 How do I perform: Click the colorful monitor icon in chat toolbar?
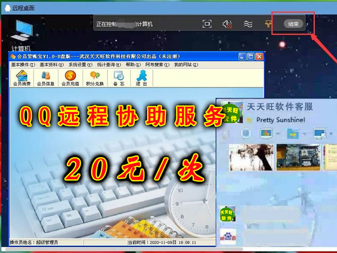266,133
